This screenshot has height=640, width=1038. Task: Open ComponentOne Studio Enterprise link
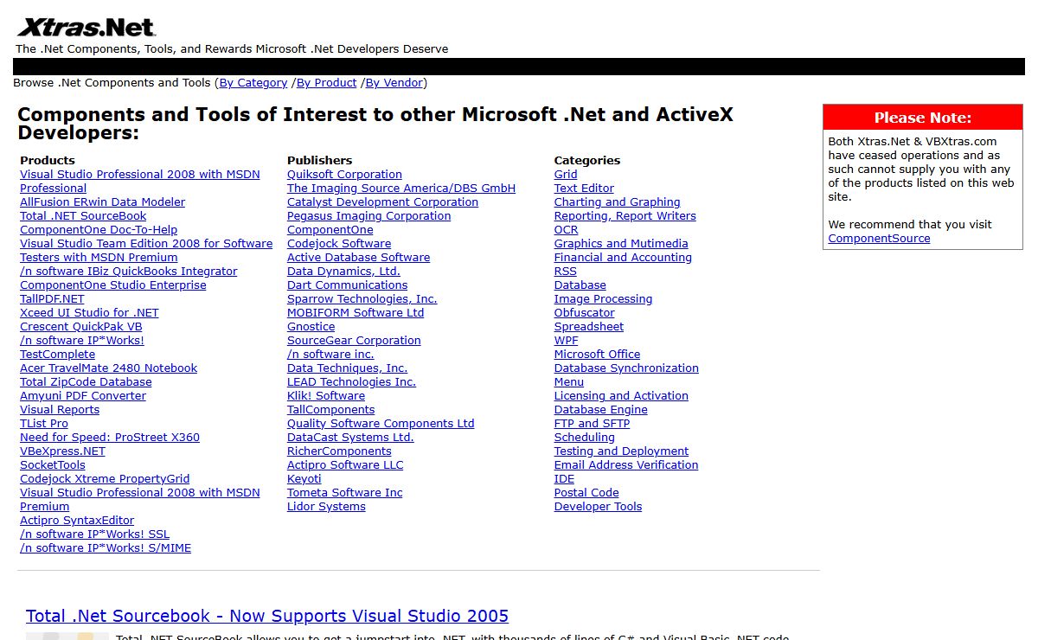pyautogui.click(x=113, y=285)
